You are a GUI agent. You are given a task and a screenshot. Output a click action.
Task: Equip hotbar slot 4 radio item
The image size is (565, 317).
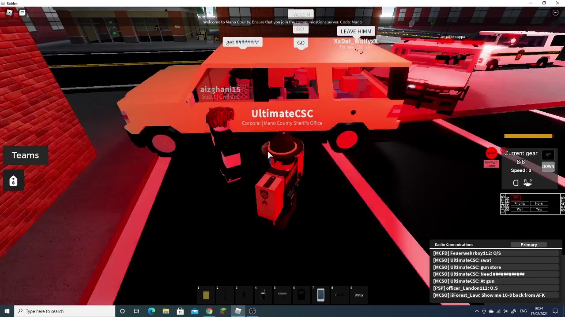click(x=263, y=295)
